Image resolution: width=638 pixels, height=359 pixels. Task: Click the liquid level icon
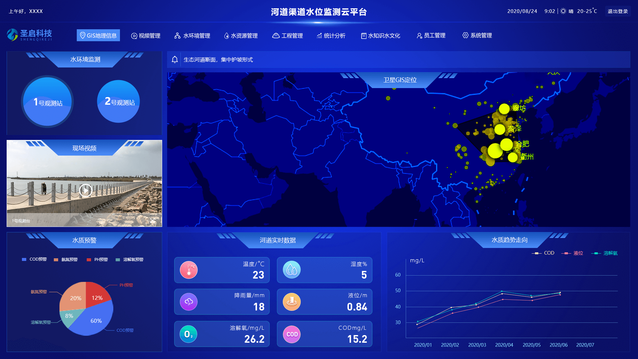pos(292,301)
